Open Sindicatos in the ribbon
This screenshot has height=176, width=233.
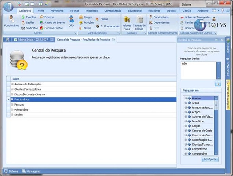tap(29, 28)
